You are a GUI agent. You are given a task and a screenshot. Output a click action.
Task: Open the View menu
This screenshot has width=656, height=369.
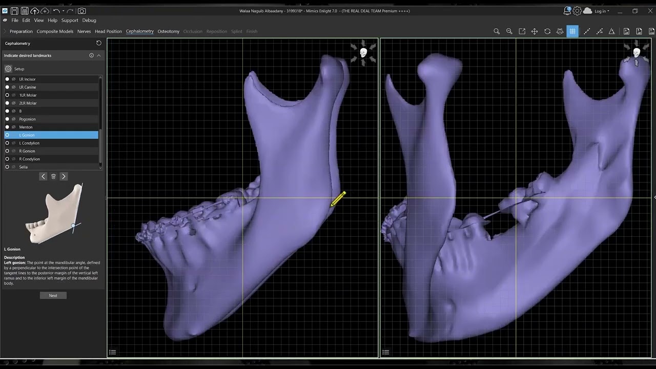click(39, 20)
